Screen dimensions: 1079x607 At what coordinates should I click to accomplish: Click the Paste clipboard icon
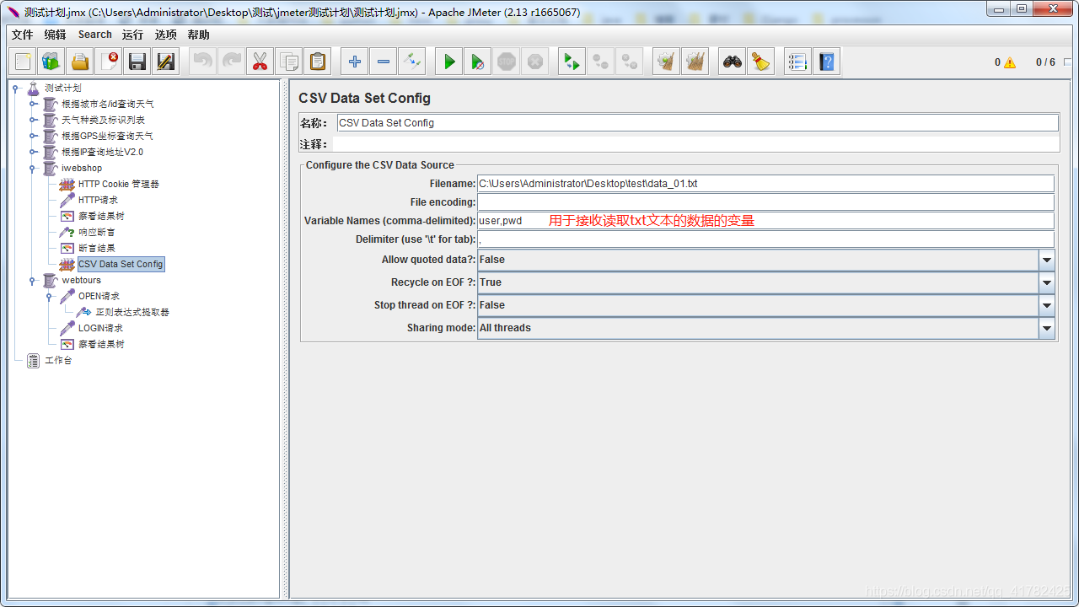(318, 62)
